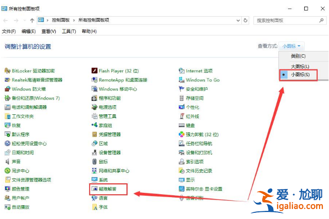Open the 编辑(E) menu
This screenshot has height=219, width=329.
[x=29, y=31]
